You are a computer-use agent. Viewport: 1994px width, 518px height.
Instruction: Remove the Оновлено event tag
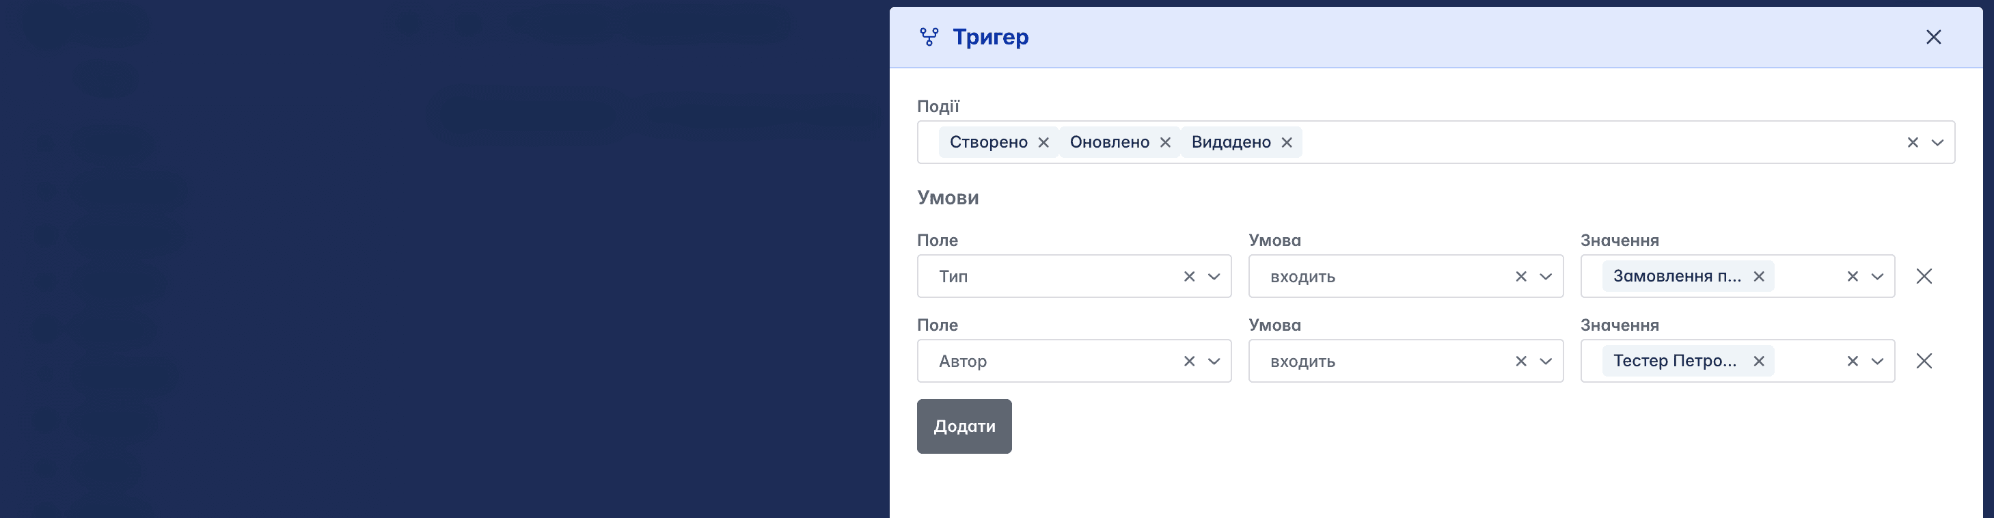click(1165, 142)
